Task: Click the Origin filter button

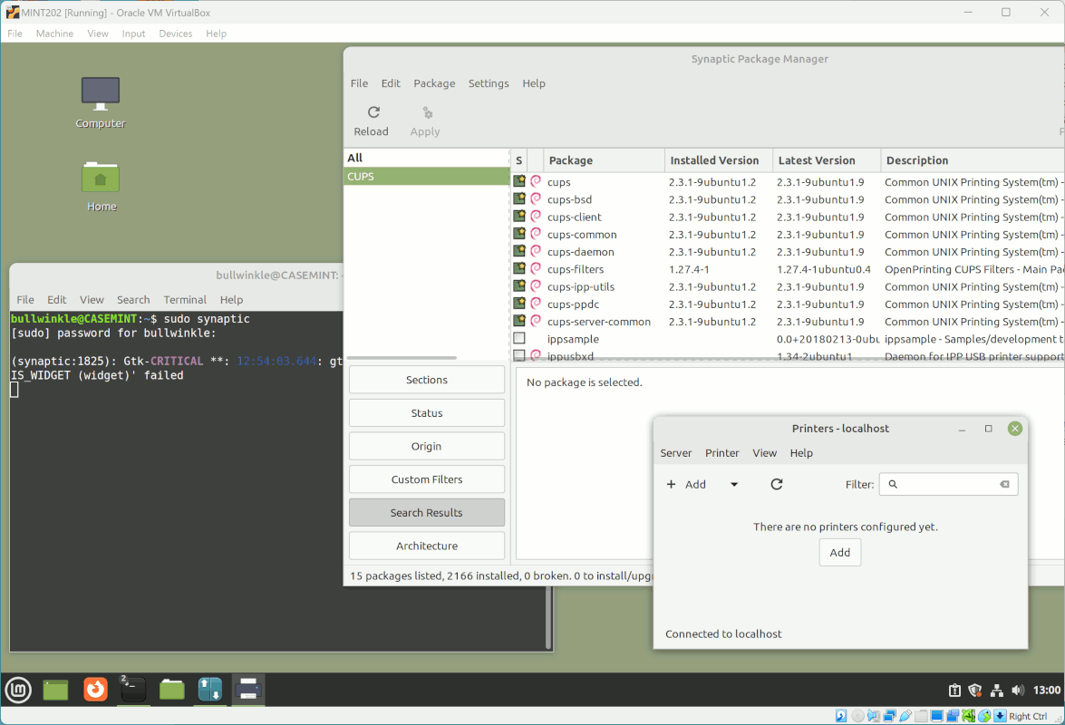Action: pyautogui.click(x=427, y=446)
